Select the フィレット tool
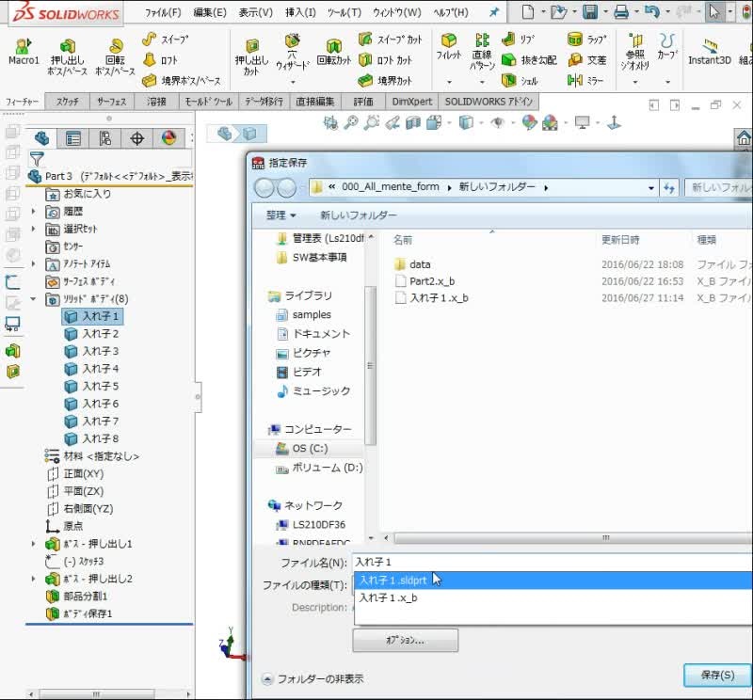The height and width of the screenshot is (700, 753). pos(449,47)
